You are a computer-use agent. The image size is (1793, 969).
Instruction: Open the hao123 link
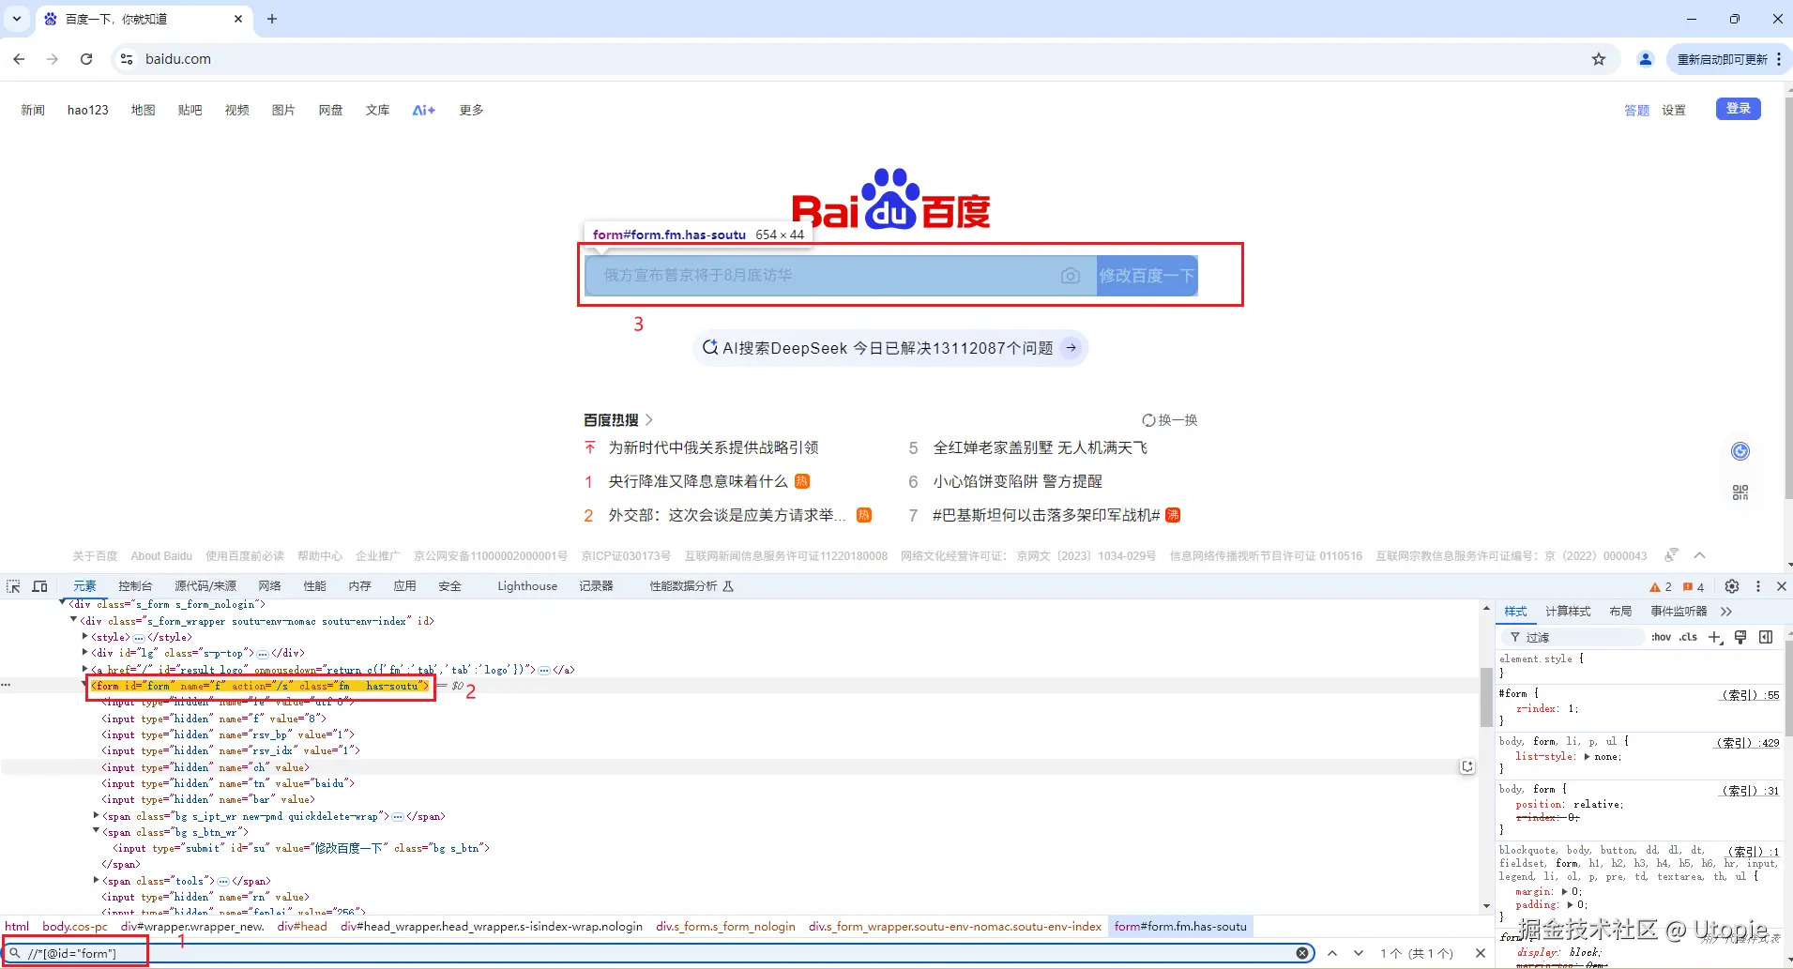tap(88, 110)
